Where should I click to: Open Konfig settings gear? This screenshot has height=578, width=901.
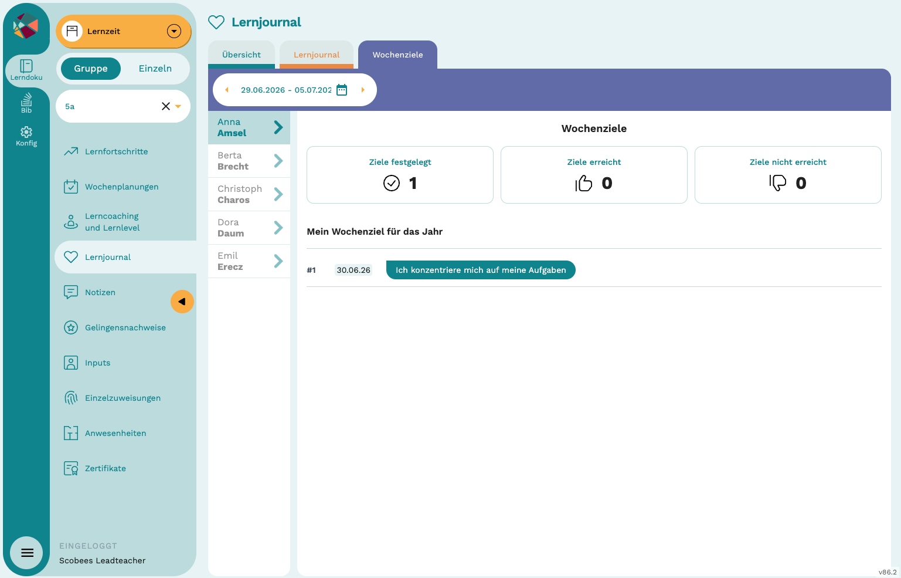(x=26, y=136)
